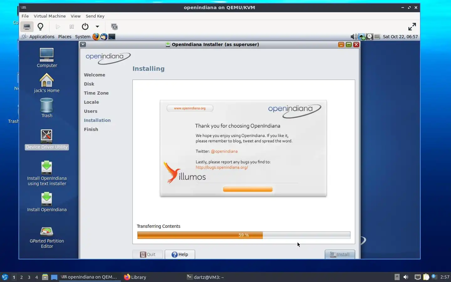Launch Thunderbird from the guest panel

click(104, 37)
